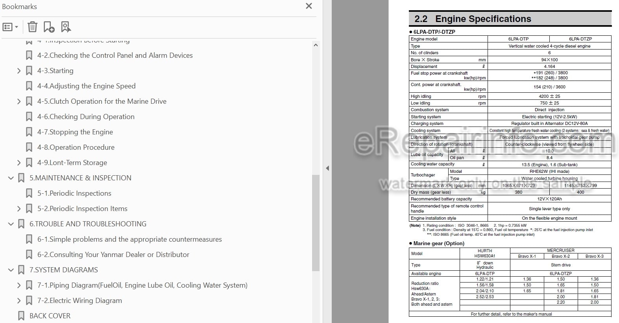This screenshot has height=323, width=619.
Task: Open 5-1.Periodic Inspections bookmark
Action: click(x=74, y=193)
